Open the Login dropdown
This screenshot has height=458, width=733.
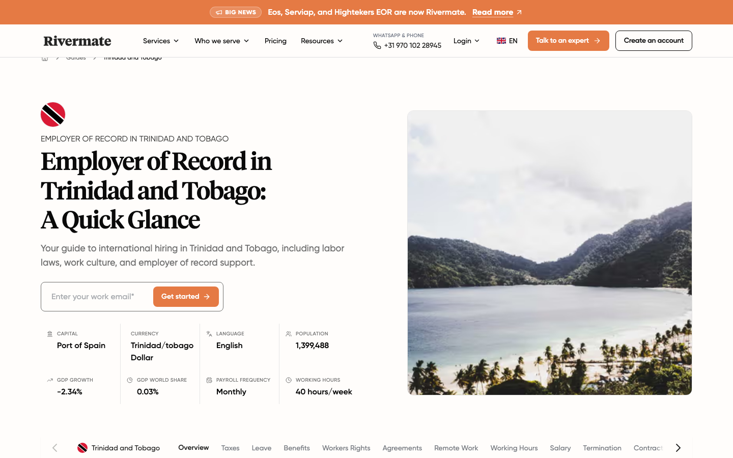click(x=466, y=41)
